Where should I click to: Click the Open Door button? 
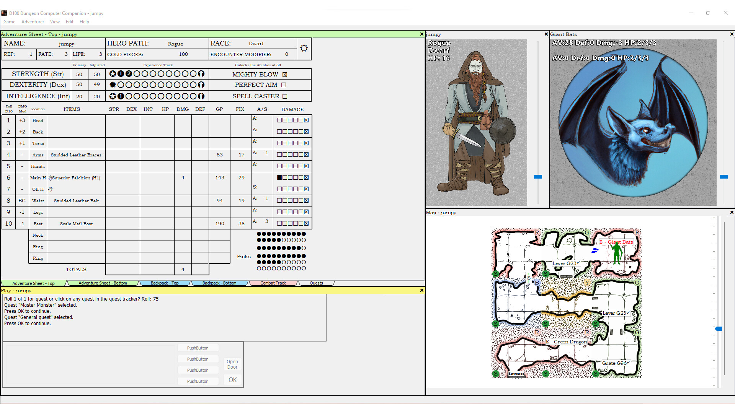[232, 364]
